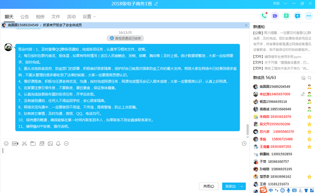Open the emoji picker in the message toolbar
This screenshot has width=315, height=193.
tap(6, 144)
